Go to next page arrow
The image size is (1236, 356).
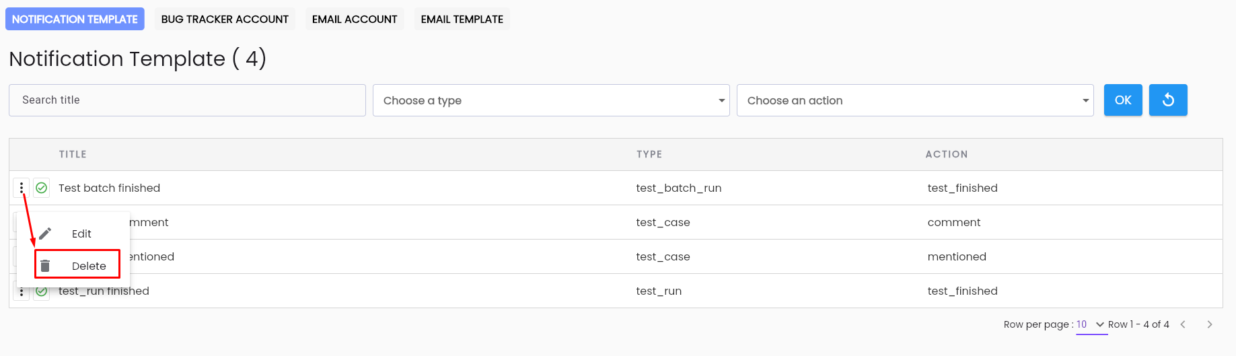click(1210, 324)
